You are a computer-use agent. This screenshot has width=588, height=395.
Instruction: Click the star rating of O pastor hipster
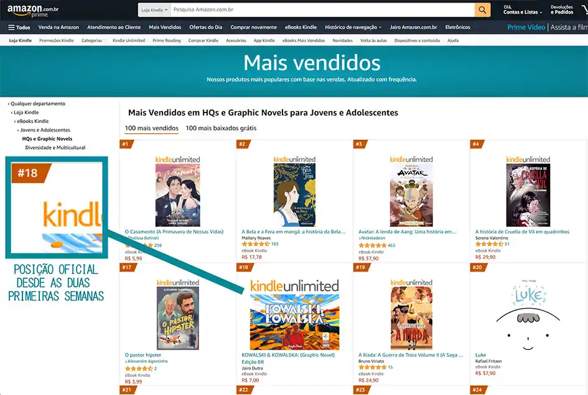point(139,368)
